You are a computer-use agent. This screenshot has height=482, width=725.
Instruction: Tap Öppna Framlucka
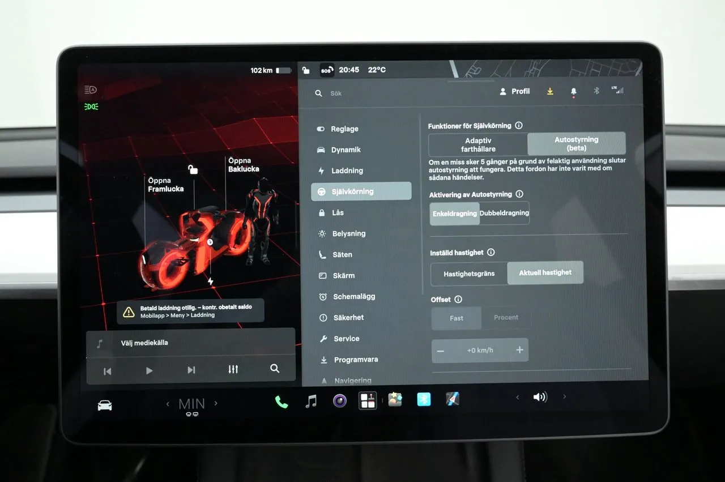point(165,185)
